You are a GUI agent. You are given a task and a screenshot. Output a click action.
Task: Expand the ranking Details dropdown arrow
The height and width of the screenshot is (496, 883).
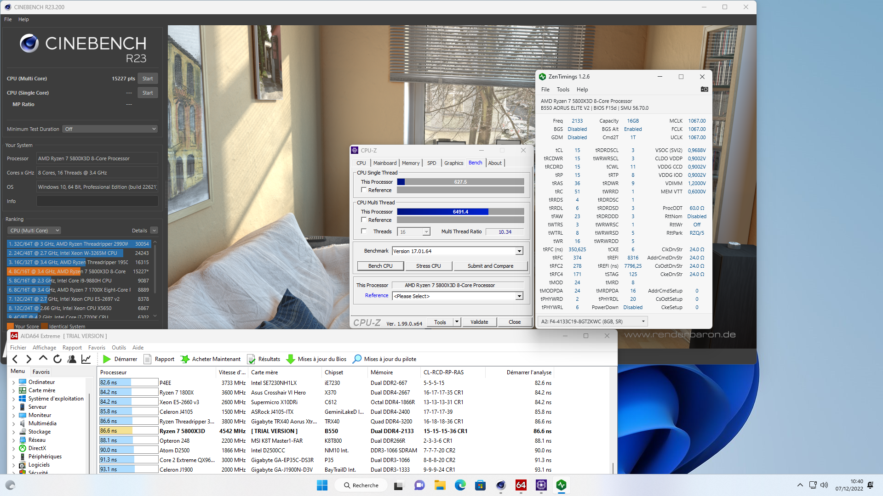[154, 231]
